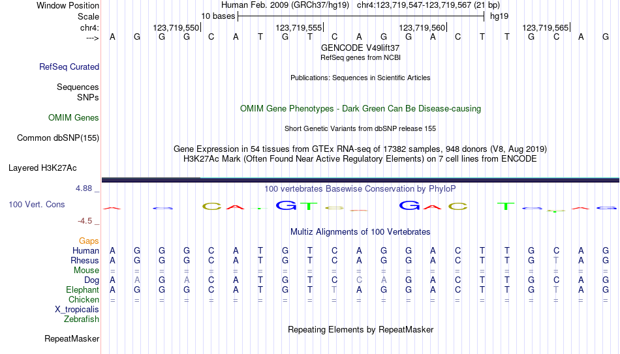Open the OMIM Genes track label
Screen dimensions: 620x354
(x=74, y=118)
